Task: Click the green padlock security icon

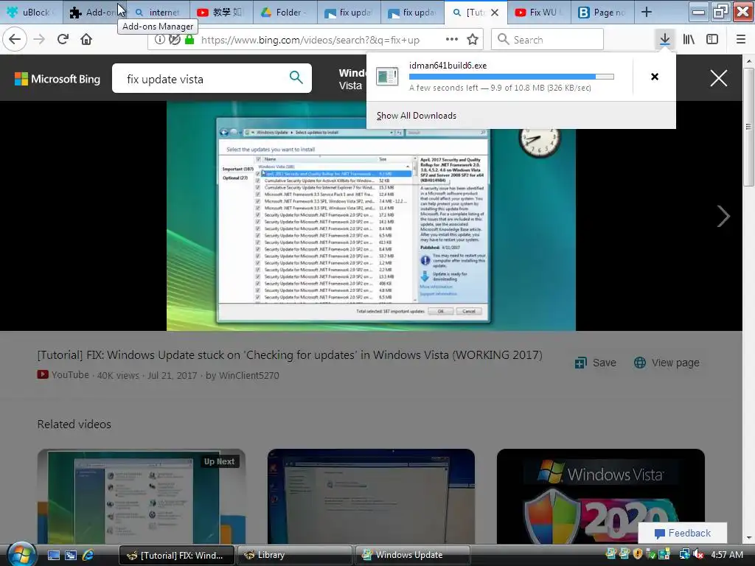Action: click(189, 40)
